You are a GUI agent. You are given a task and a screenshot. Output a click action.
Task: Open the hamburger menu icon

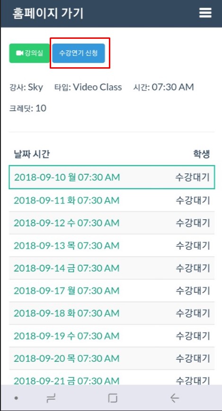(x=205, y=13)
